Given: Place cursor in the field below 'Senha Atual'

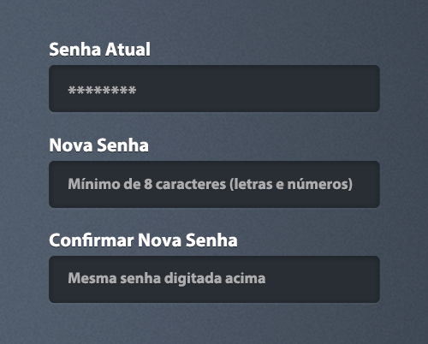Looking at the screenshot, I should [214, 88].
